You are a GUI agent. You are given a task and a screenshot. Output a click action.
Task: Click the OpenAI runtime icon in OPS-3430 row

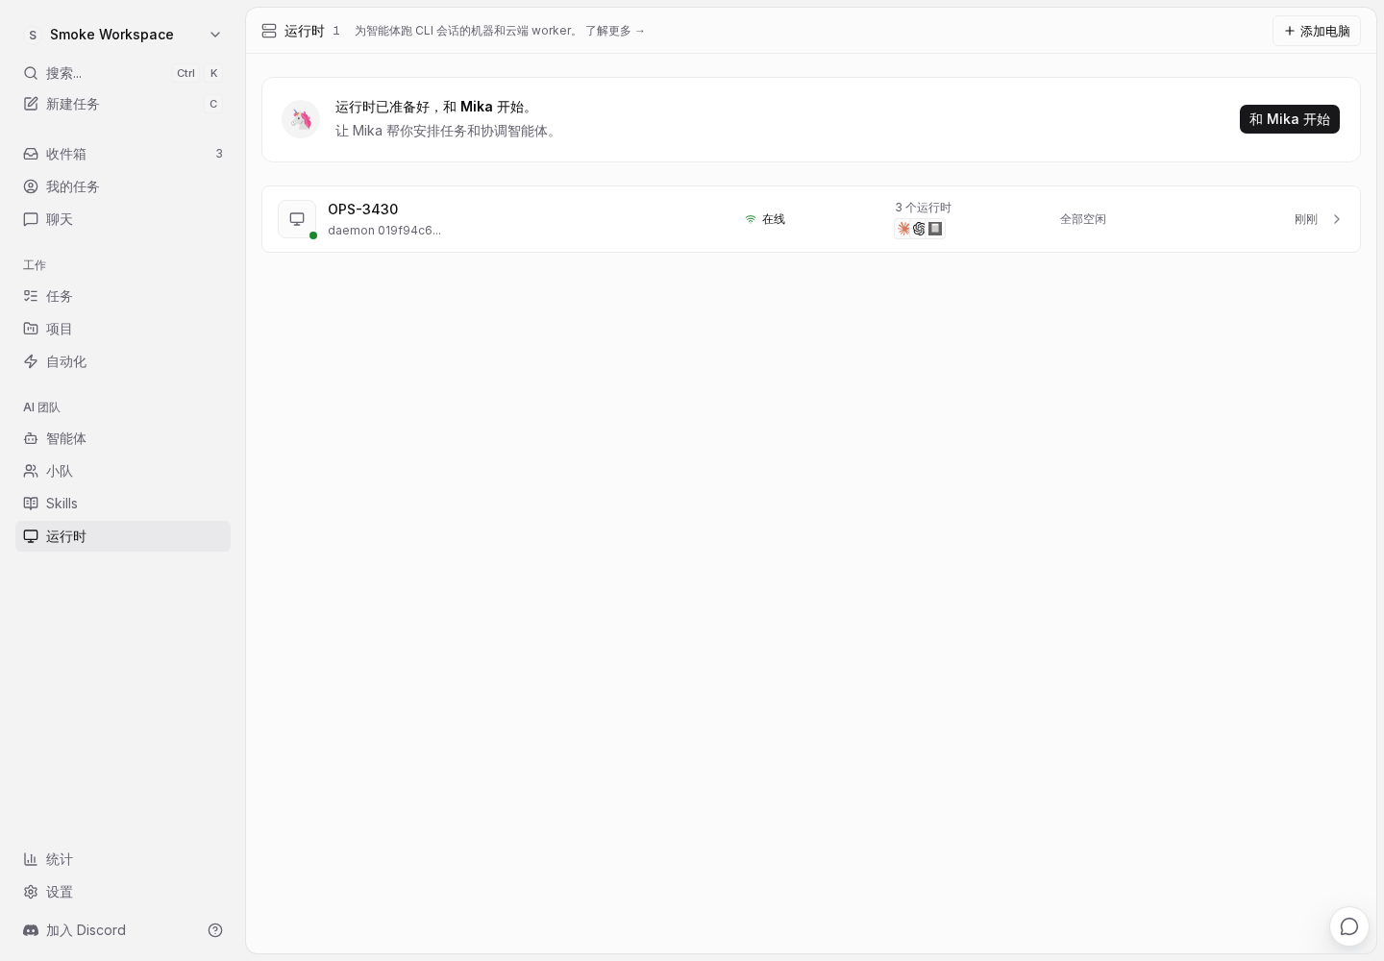(919, 229)
